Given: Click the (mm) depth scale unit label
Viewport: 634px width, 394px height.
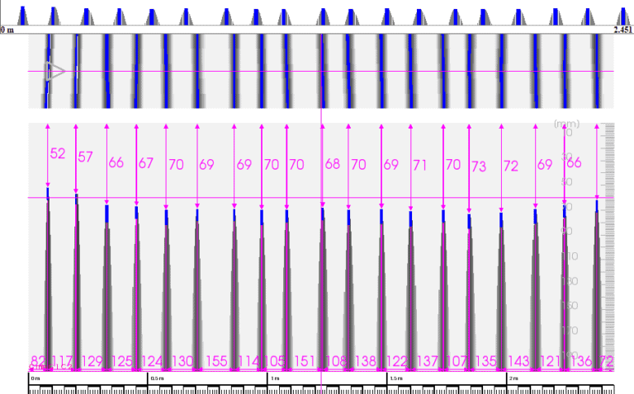Looking at the screenshot, I should coord(565,124).
